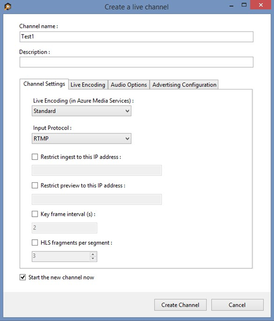Image resolution: width=274 pixels, height=321 pixels.
Task: Minimize the Create a live channel window
Action: click(x=232, y=6)
